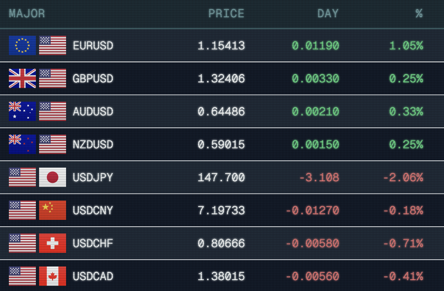Select the USDJPY price 147.700
The image size is (444, 291).
click(221, 178)
